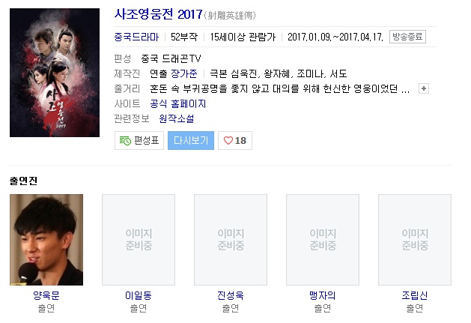The height and width of the screenshot is (323, 471).
Task: Open the 원작소설 related info link
Action: (x=177, y=118)
